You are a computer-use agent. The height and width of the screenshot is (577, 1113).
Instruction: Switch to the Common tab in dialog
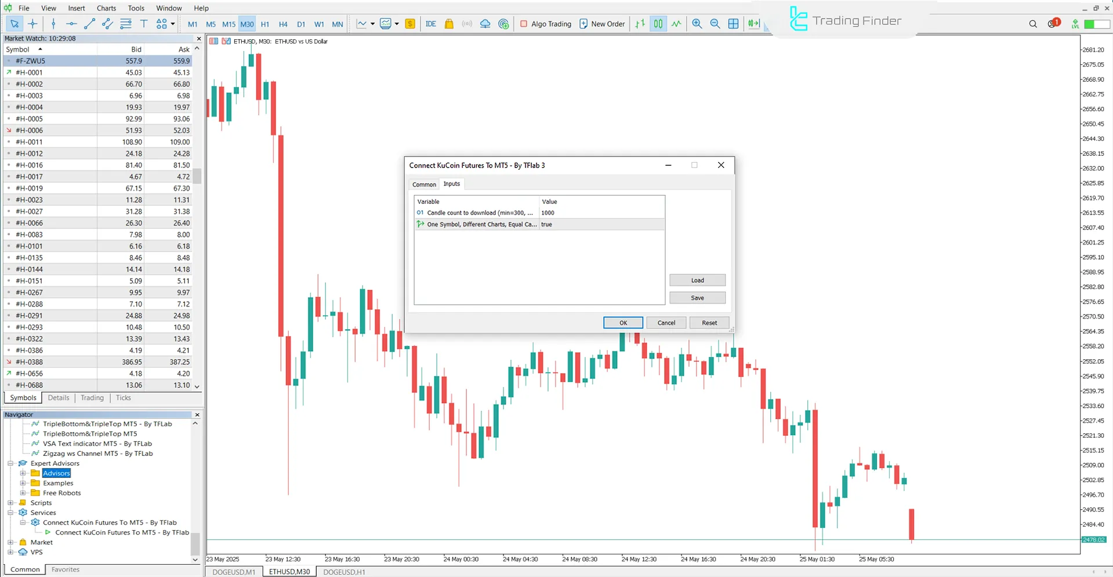click(x=424, y=184)
